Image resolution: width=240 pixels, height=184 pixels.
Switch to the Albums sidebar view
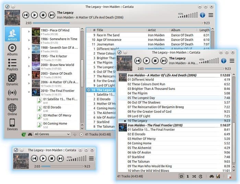coord(12,50)
